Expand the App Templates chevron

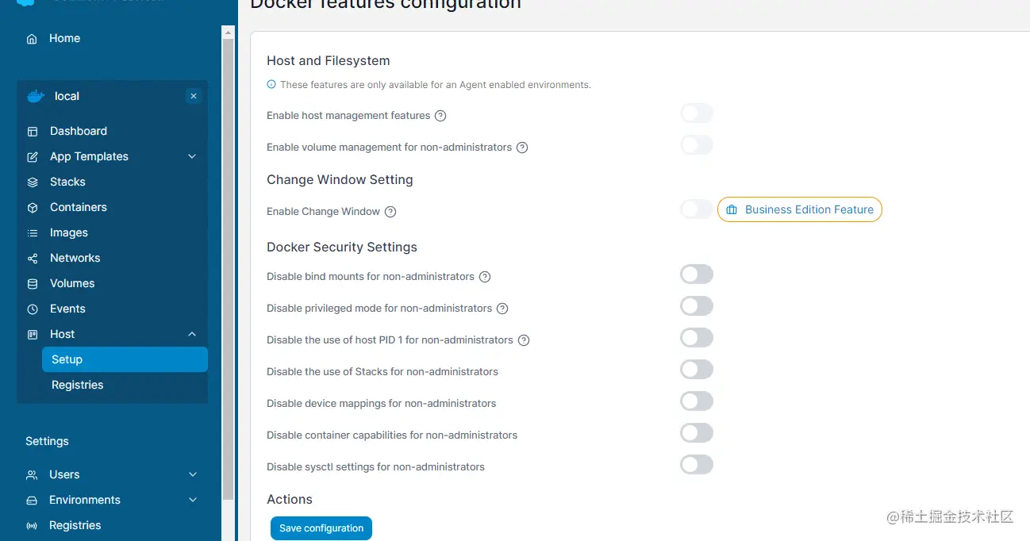[x=192, y=157]
